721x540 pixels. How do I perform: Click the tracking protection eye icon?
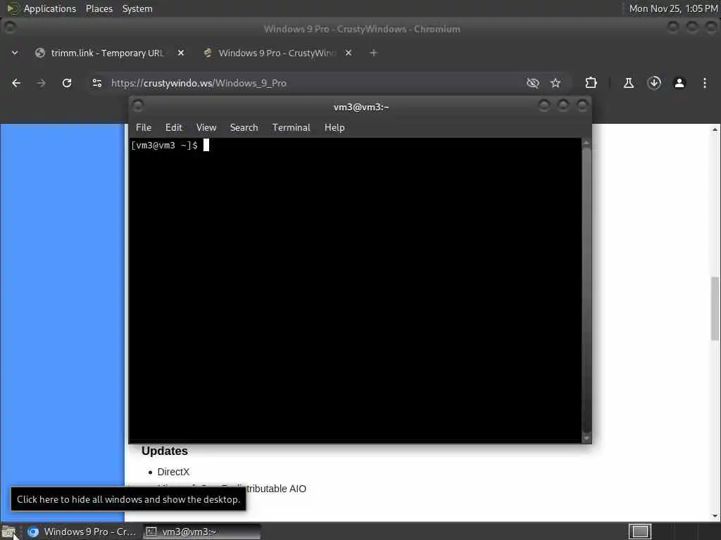pos(532,83)
